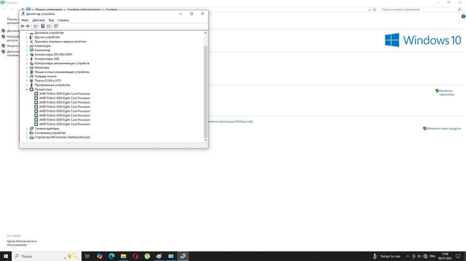Click Изменить параметры link
The width and height of the screenshot is (466, 261).
[446, 93]
